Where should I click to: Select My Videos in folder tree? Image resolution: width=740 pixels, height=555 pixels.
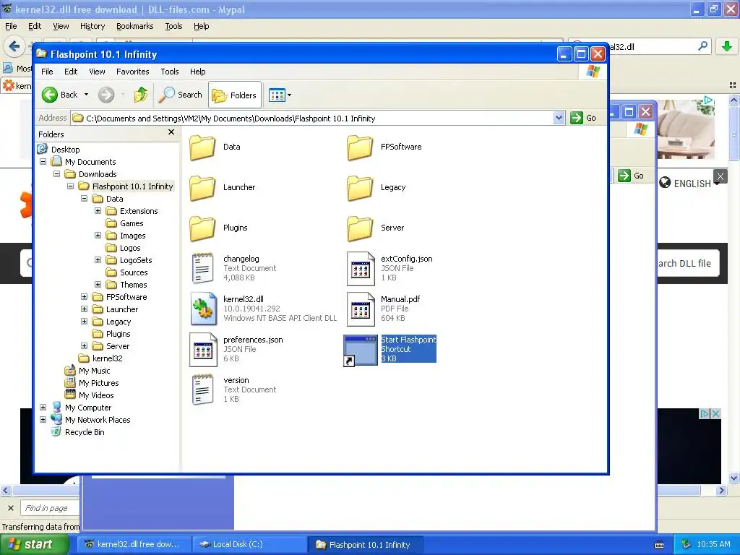click(x=89, y=395)
